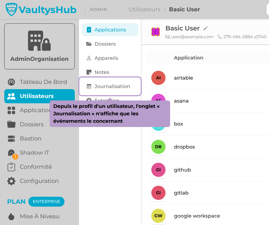269x225 pixels.
Task: Click the Basic User purple avatar thumbnail
Action: click(156, 32)
